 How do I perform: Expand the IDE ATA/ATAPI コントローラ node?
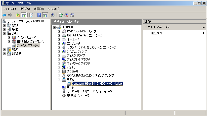pyautogui.click(x=59, y=35)
